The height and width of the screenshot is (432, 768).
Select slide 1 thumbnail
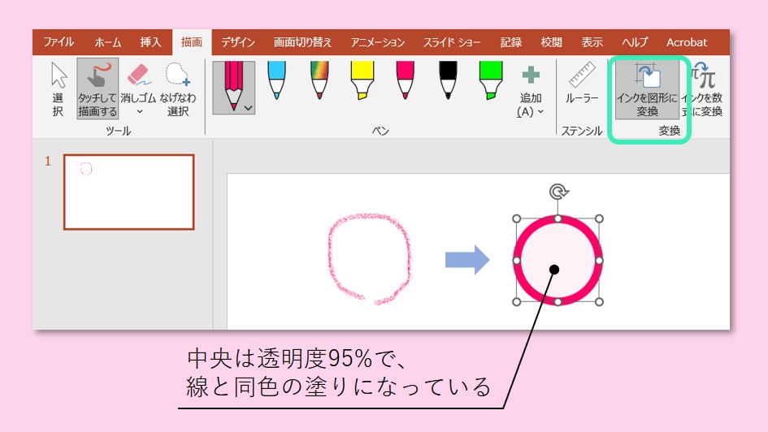[x=129, y=192]
